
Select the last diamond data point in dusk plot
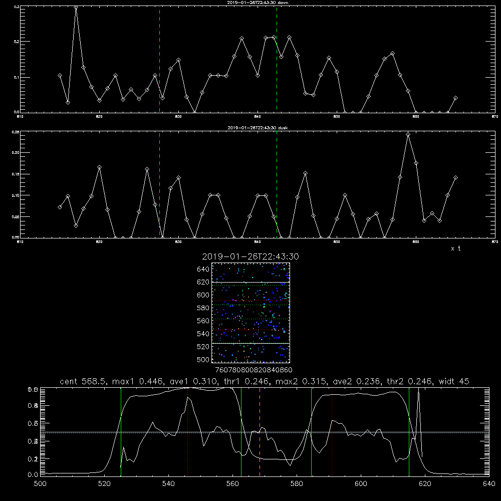click(x=455, y=178)
